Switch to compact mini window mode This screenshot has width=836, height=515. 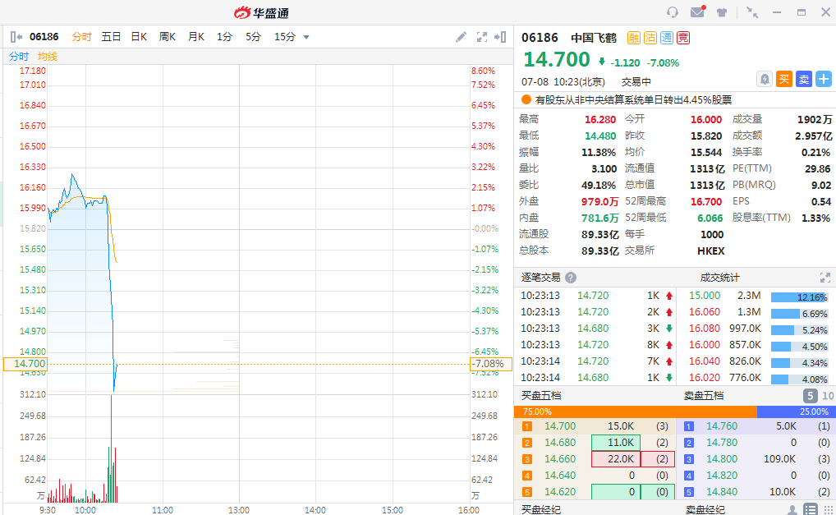[752, 12]
